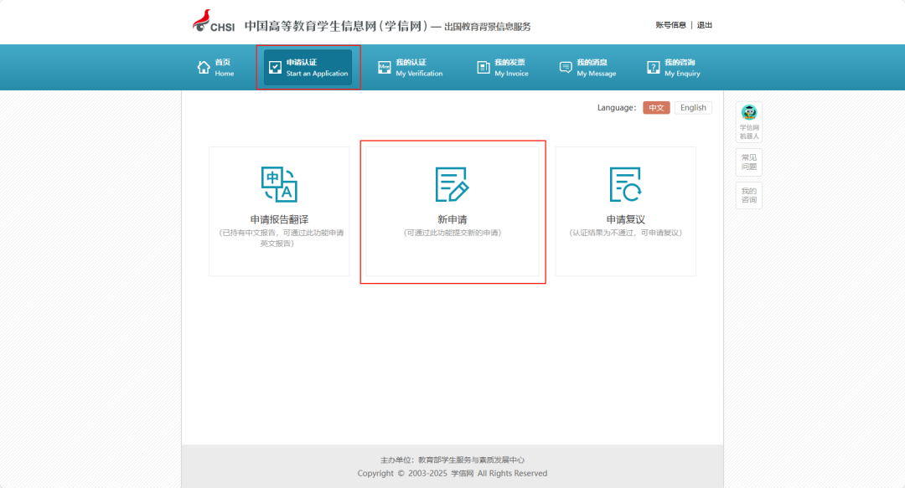The width and height of the screenshot is (905, 488).
Task: Click the 申请报告翻译 translation icon
Action: (279, 185)
